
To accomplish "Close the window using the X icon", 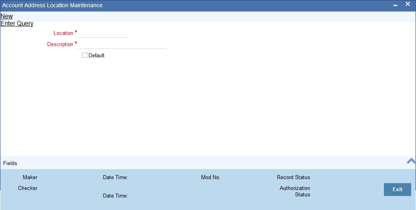I will coord(408,4).
